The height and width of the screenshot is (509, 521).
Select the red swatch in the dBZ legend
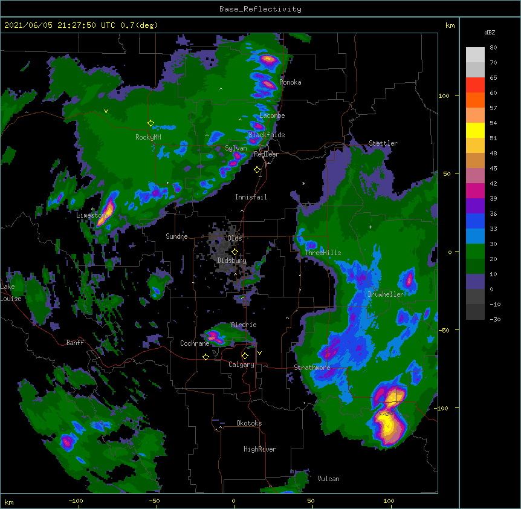tap(475, 85)
